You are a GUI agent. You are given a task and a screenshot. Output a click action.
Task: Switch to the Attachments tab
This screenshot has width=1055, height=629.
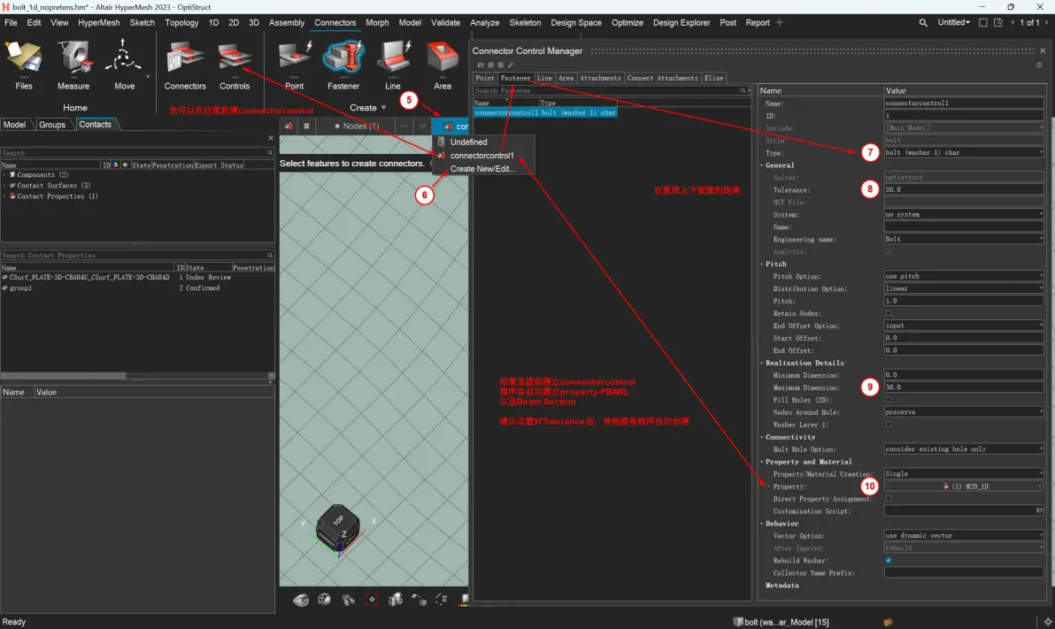click(600, 78)
